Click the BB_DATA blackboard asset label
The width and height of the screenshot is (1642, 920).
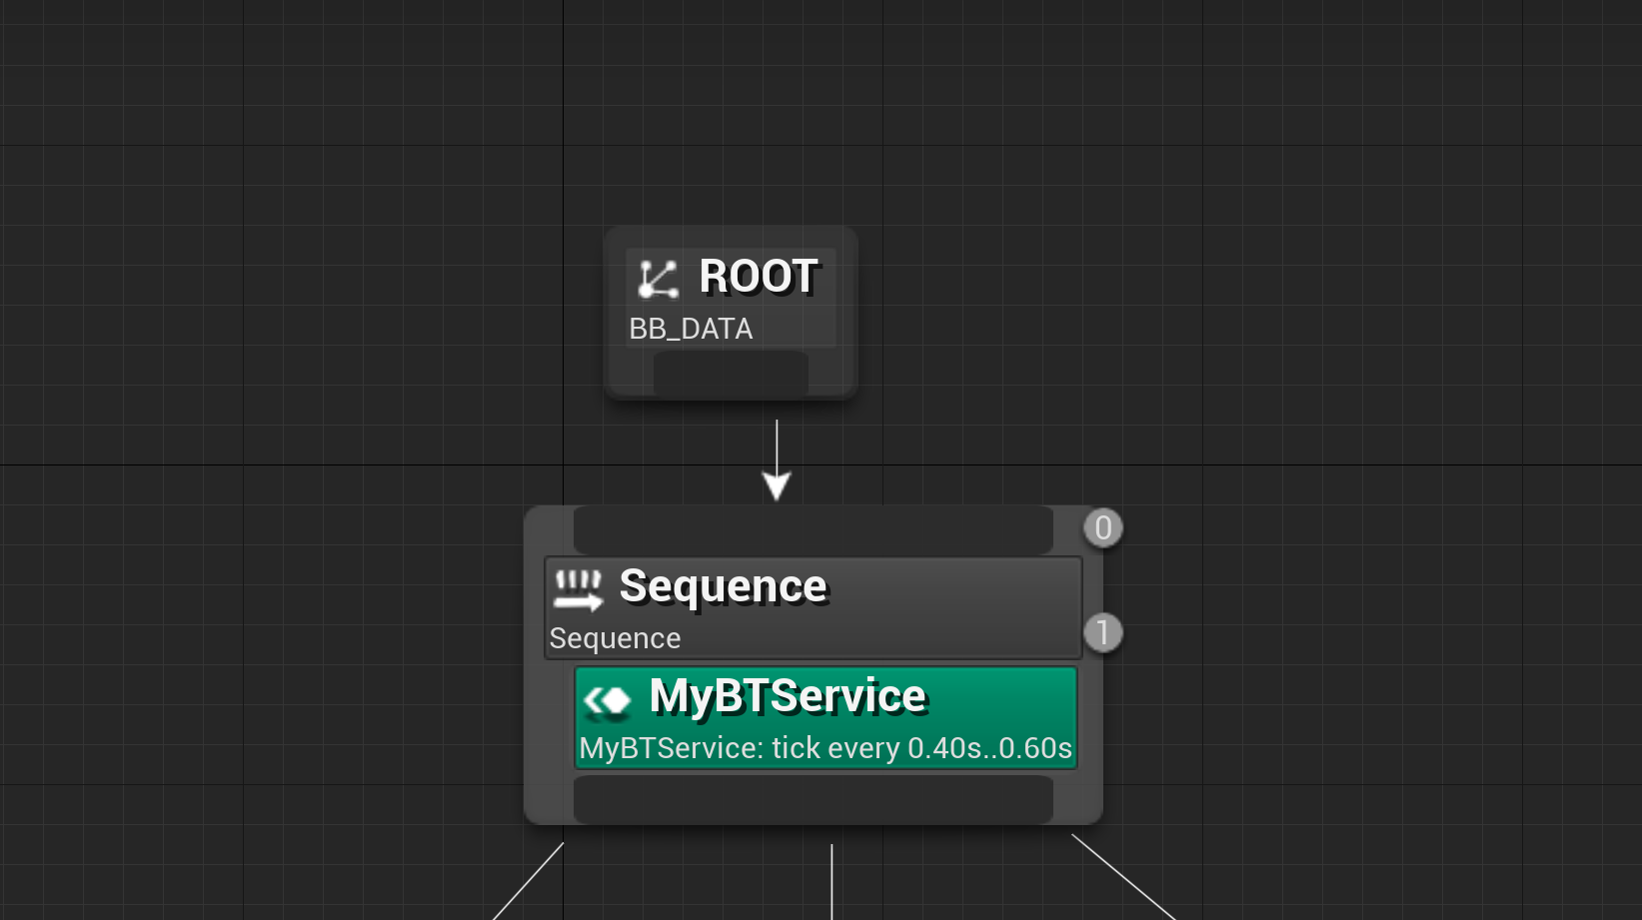(x=690, y=329)
